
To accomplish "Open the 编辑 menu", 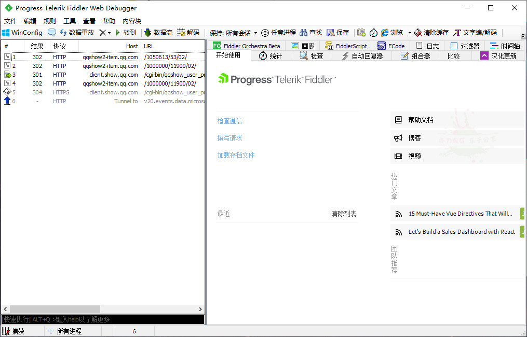I will (30, 21).
